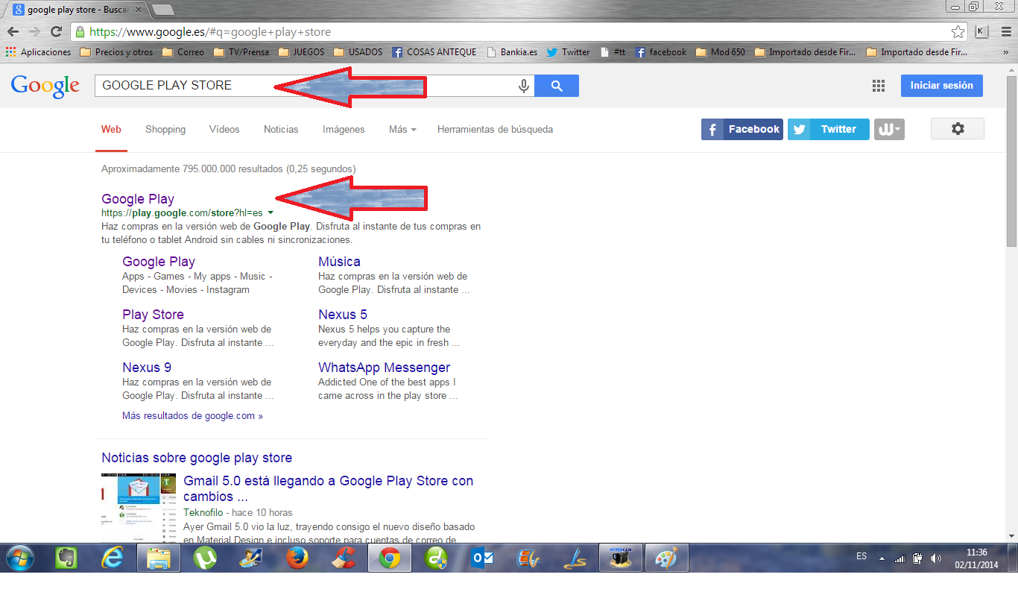Click the voice search microphone icon
Screen dimensions: 1018x592
pos(524,86)
